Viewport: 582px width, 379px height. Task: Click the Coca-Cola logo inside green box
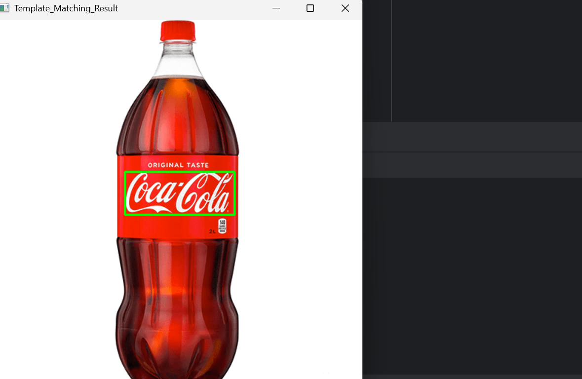[x=179, y=193]
